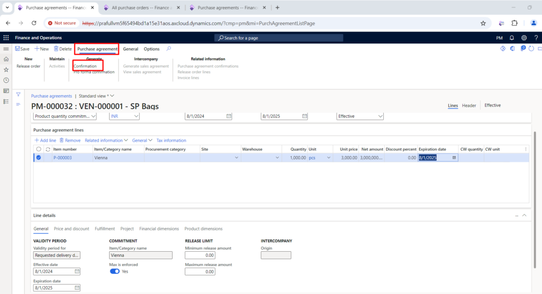Expand the hamburger navigation pane icon
542x294 pixels.
coord(6,49)
